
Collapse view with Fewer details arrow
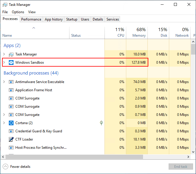[6, 167]
